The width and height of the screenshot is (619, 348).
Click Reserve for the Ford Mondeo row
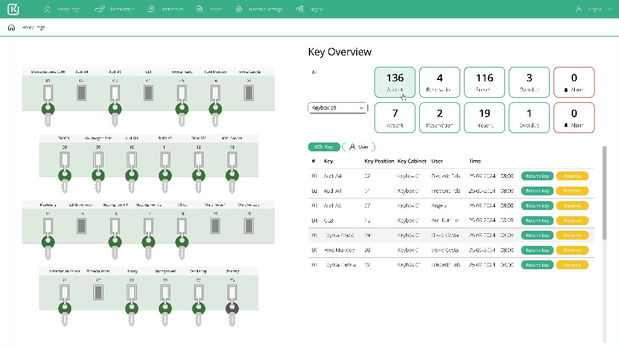pos(572,250)
